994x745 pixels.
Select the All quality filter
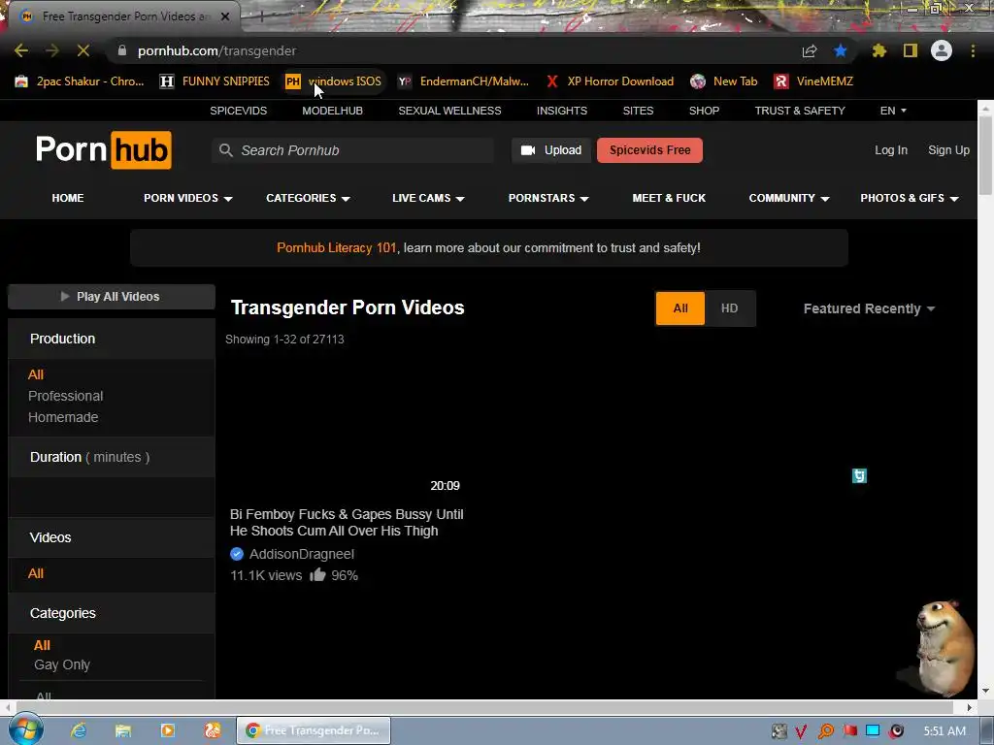[680, 308]
